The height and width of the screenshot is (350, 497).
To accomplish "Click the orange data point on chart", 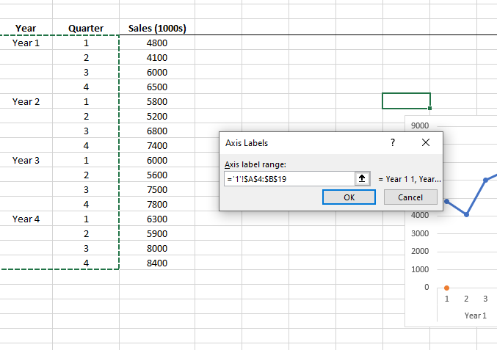I will coord(447,288).
